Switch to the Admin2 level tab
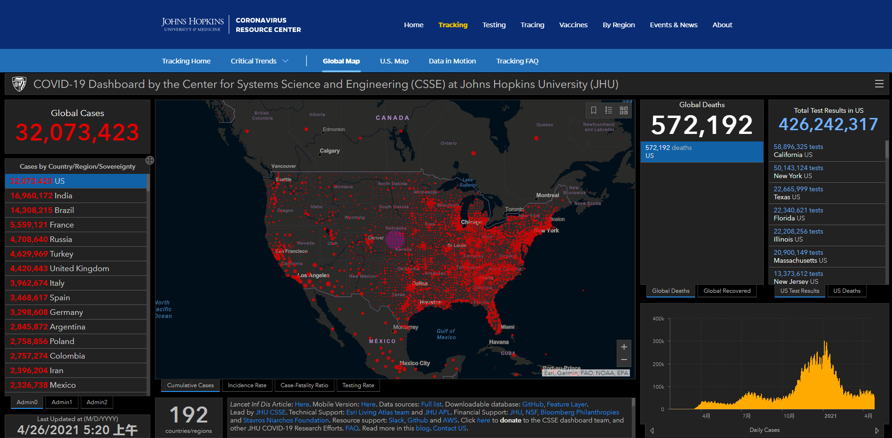892x438 pixels. tap(97, 402)
